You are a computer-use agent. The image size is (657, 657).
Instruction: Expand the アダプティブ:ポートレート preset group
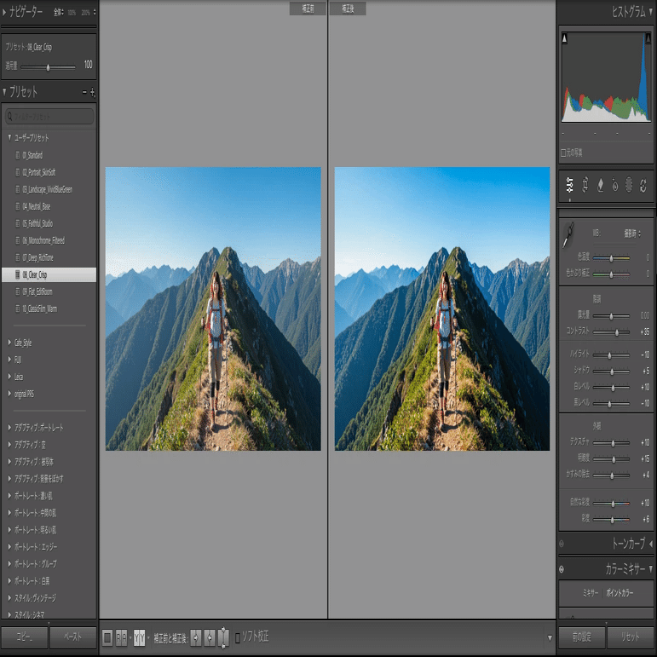pos(9,428)
